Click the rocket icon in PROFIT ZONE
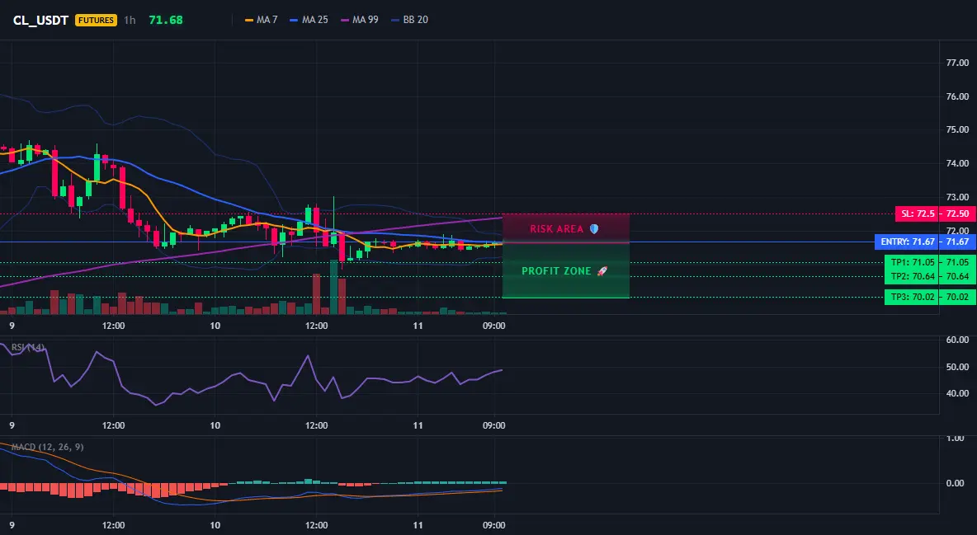The image size is (977, 535). tap(602, 271)
